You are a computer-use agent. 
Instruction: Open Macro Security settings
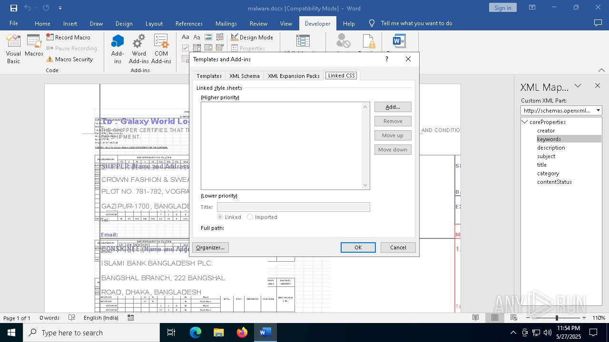[69, 59]
